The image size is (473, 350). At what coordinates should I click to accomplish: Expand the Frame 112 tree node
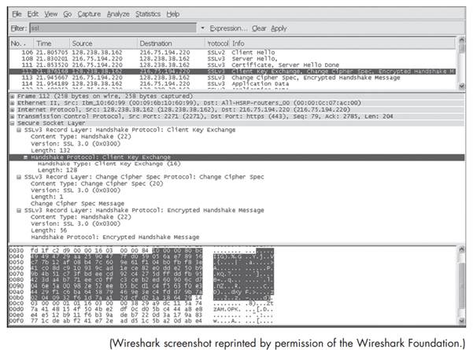[x=13, y=97]
